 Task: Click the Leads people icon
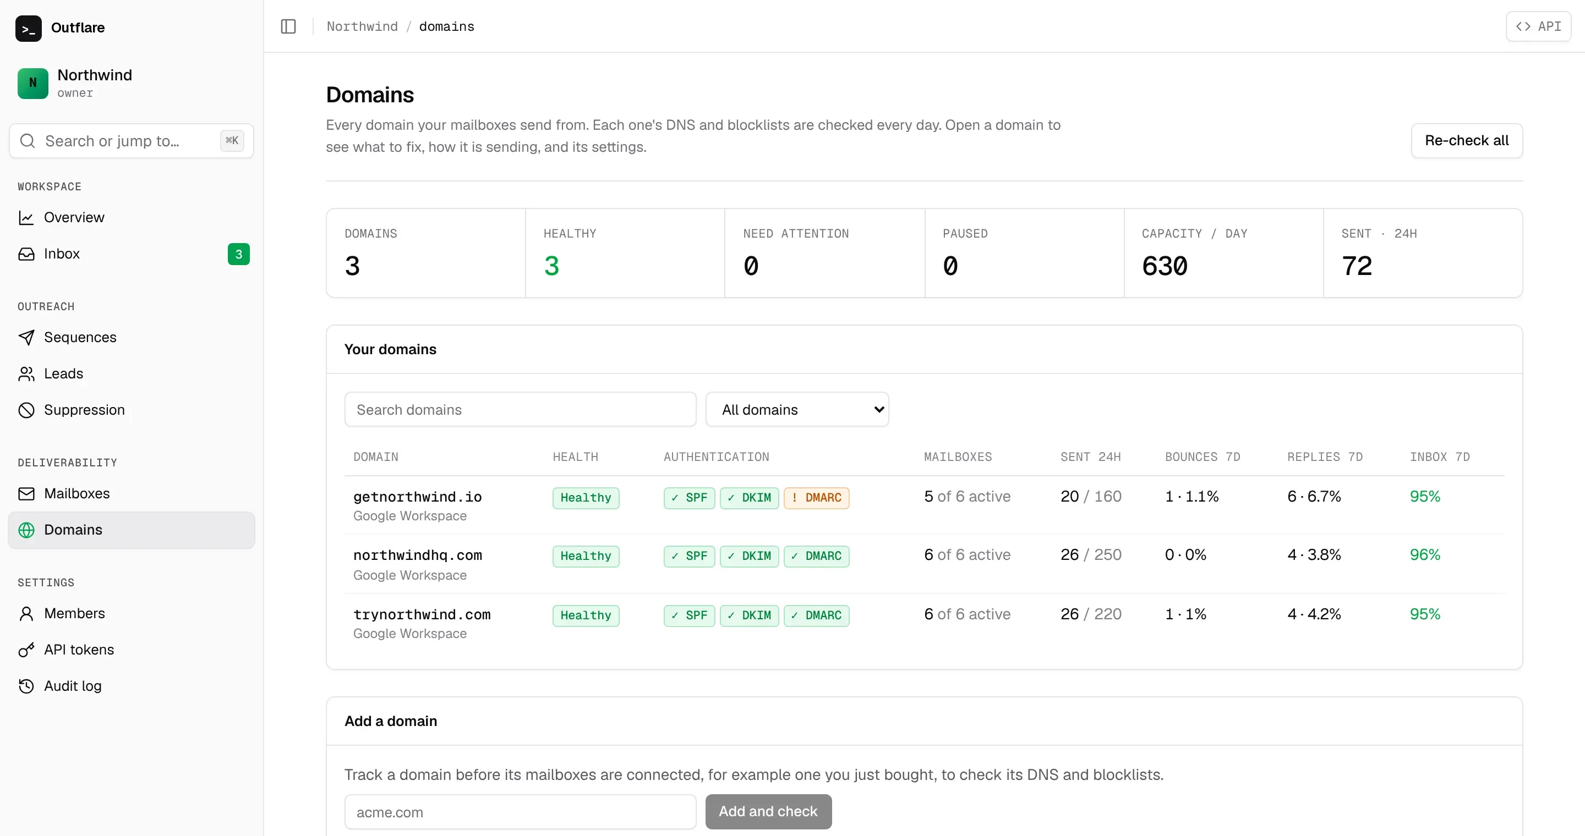tap(26, 374)
